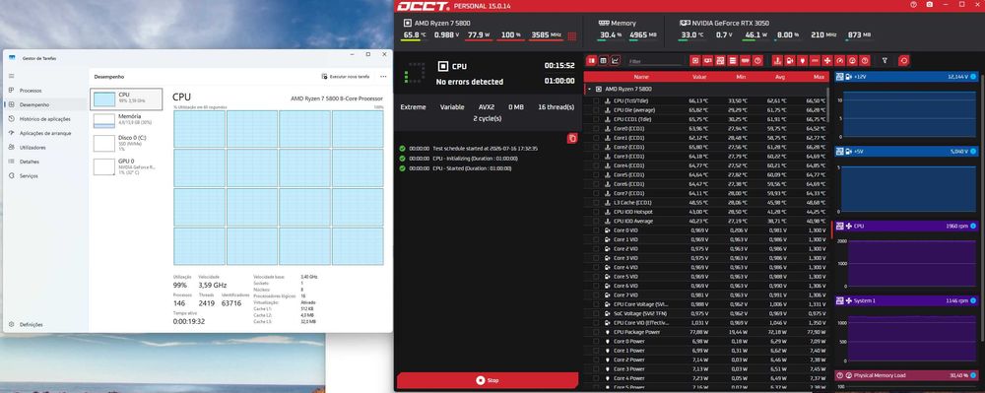Stop the running OCCT CPU test
The image size is (985, 393).
coord(488,380)
